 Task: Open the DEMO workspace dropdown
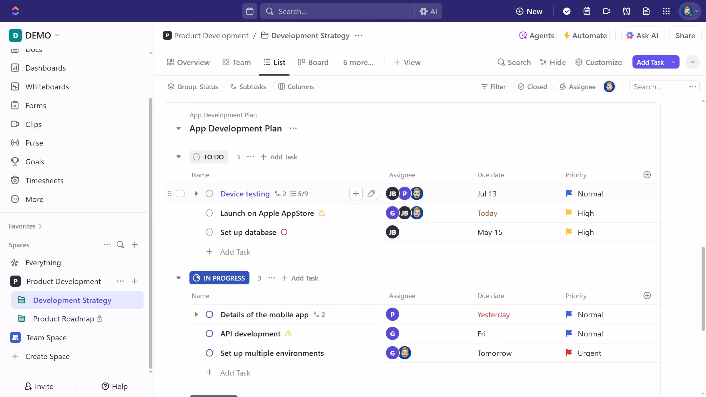point(34,35)
